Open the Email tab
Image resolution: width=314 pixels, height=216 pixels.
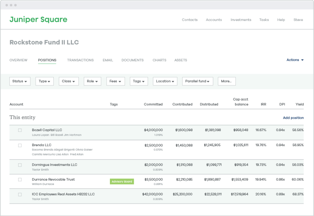click(108, 60)
